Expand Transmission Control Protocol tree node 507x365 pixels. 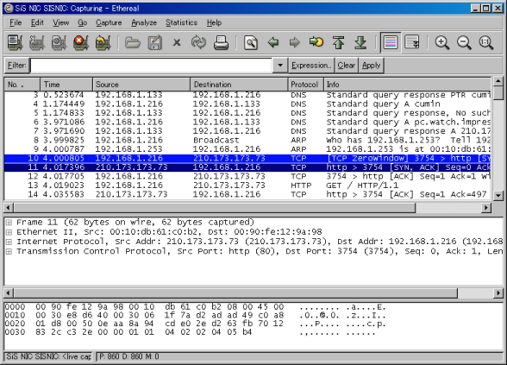coord(9,251)
